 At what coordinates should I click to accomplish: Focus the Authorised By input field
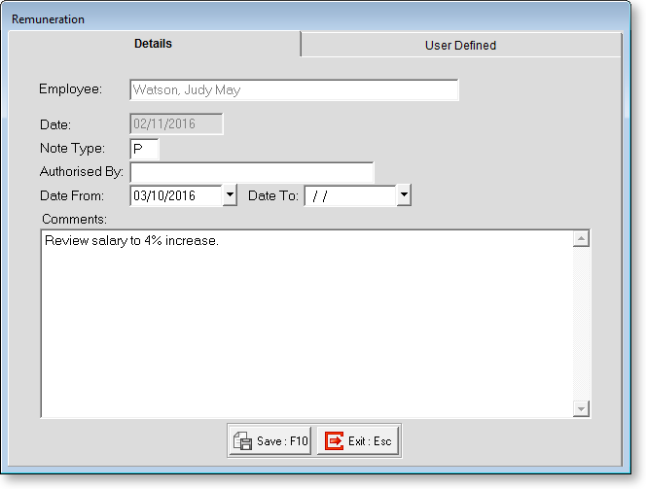coord(251,173)
